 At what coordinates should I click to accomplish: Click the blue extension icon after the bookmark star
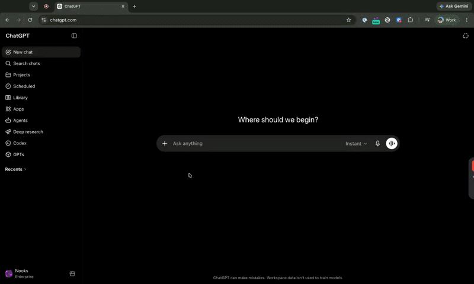click(x=365, y=20)
